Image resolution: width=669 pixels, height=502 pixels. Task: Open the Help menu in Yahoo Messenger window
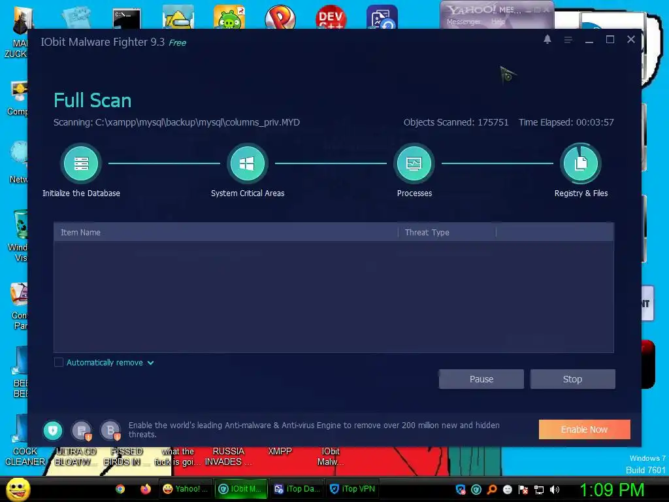tap(497, 22)
